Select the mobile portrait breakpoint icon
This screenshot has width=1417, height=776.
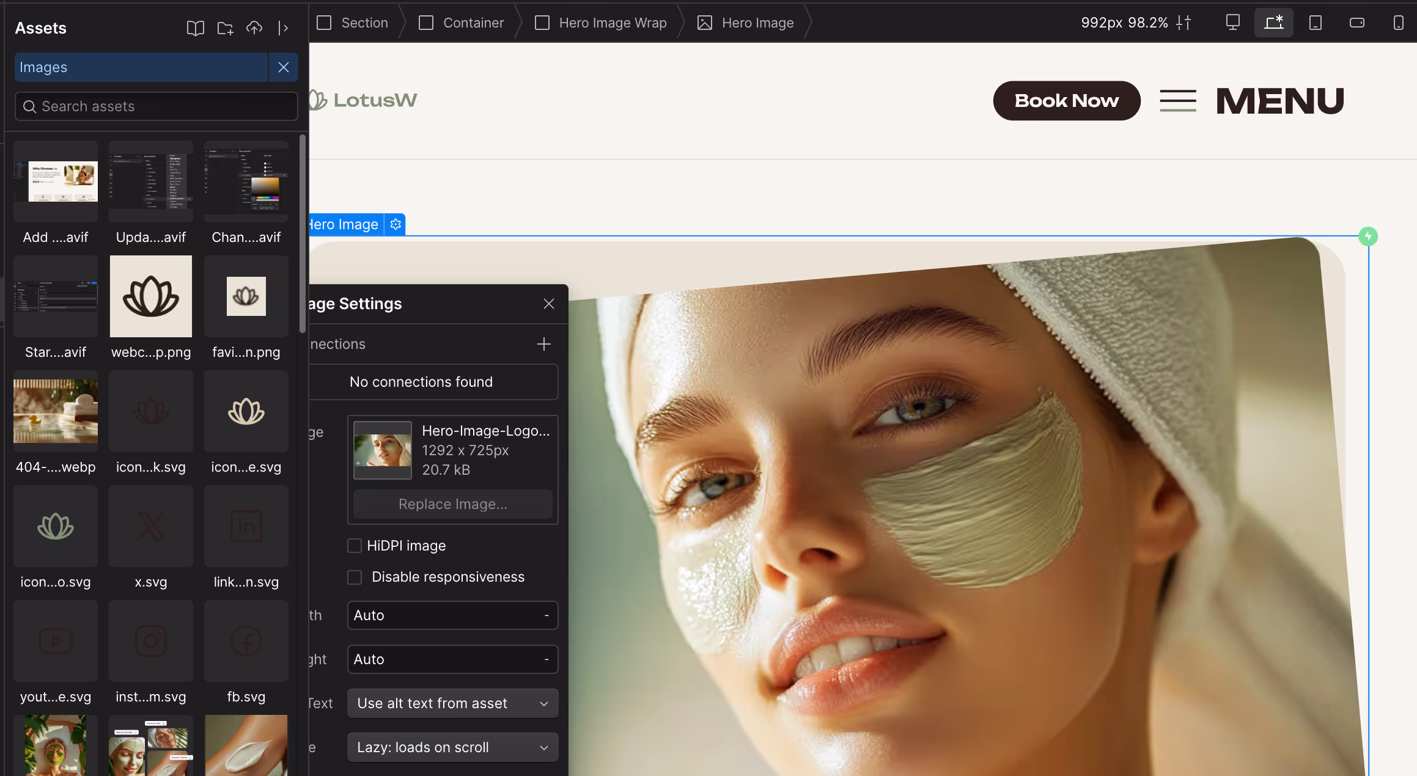(x=1398, y=23)
